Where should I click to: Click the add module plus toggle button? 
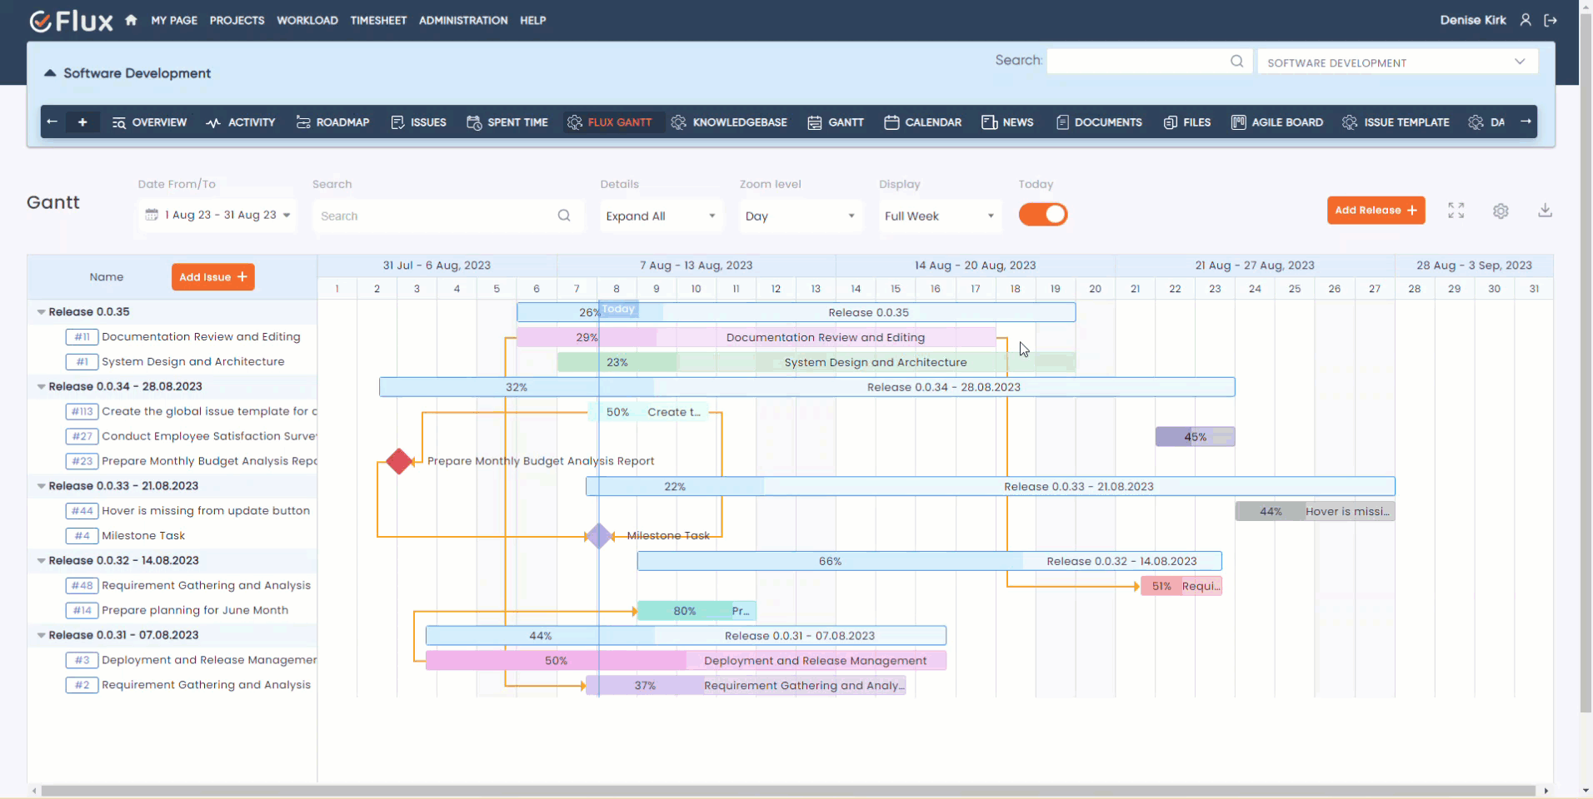pos(82,122)
